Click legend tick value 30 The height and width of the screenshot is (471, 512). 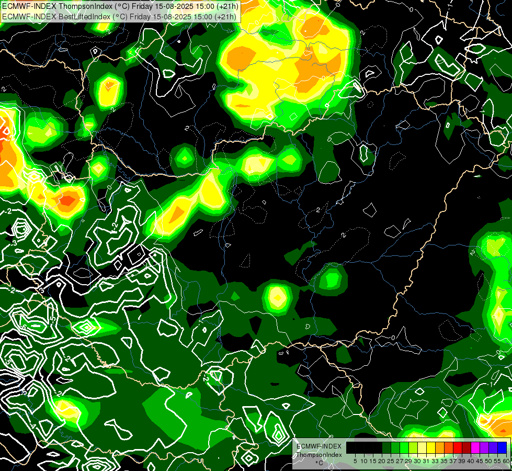click(418, 461)
